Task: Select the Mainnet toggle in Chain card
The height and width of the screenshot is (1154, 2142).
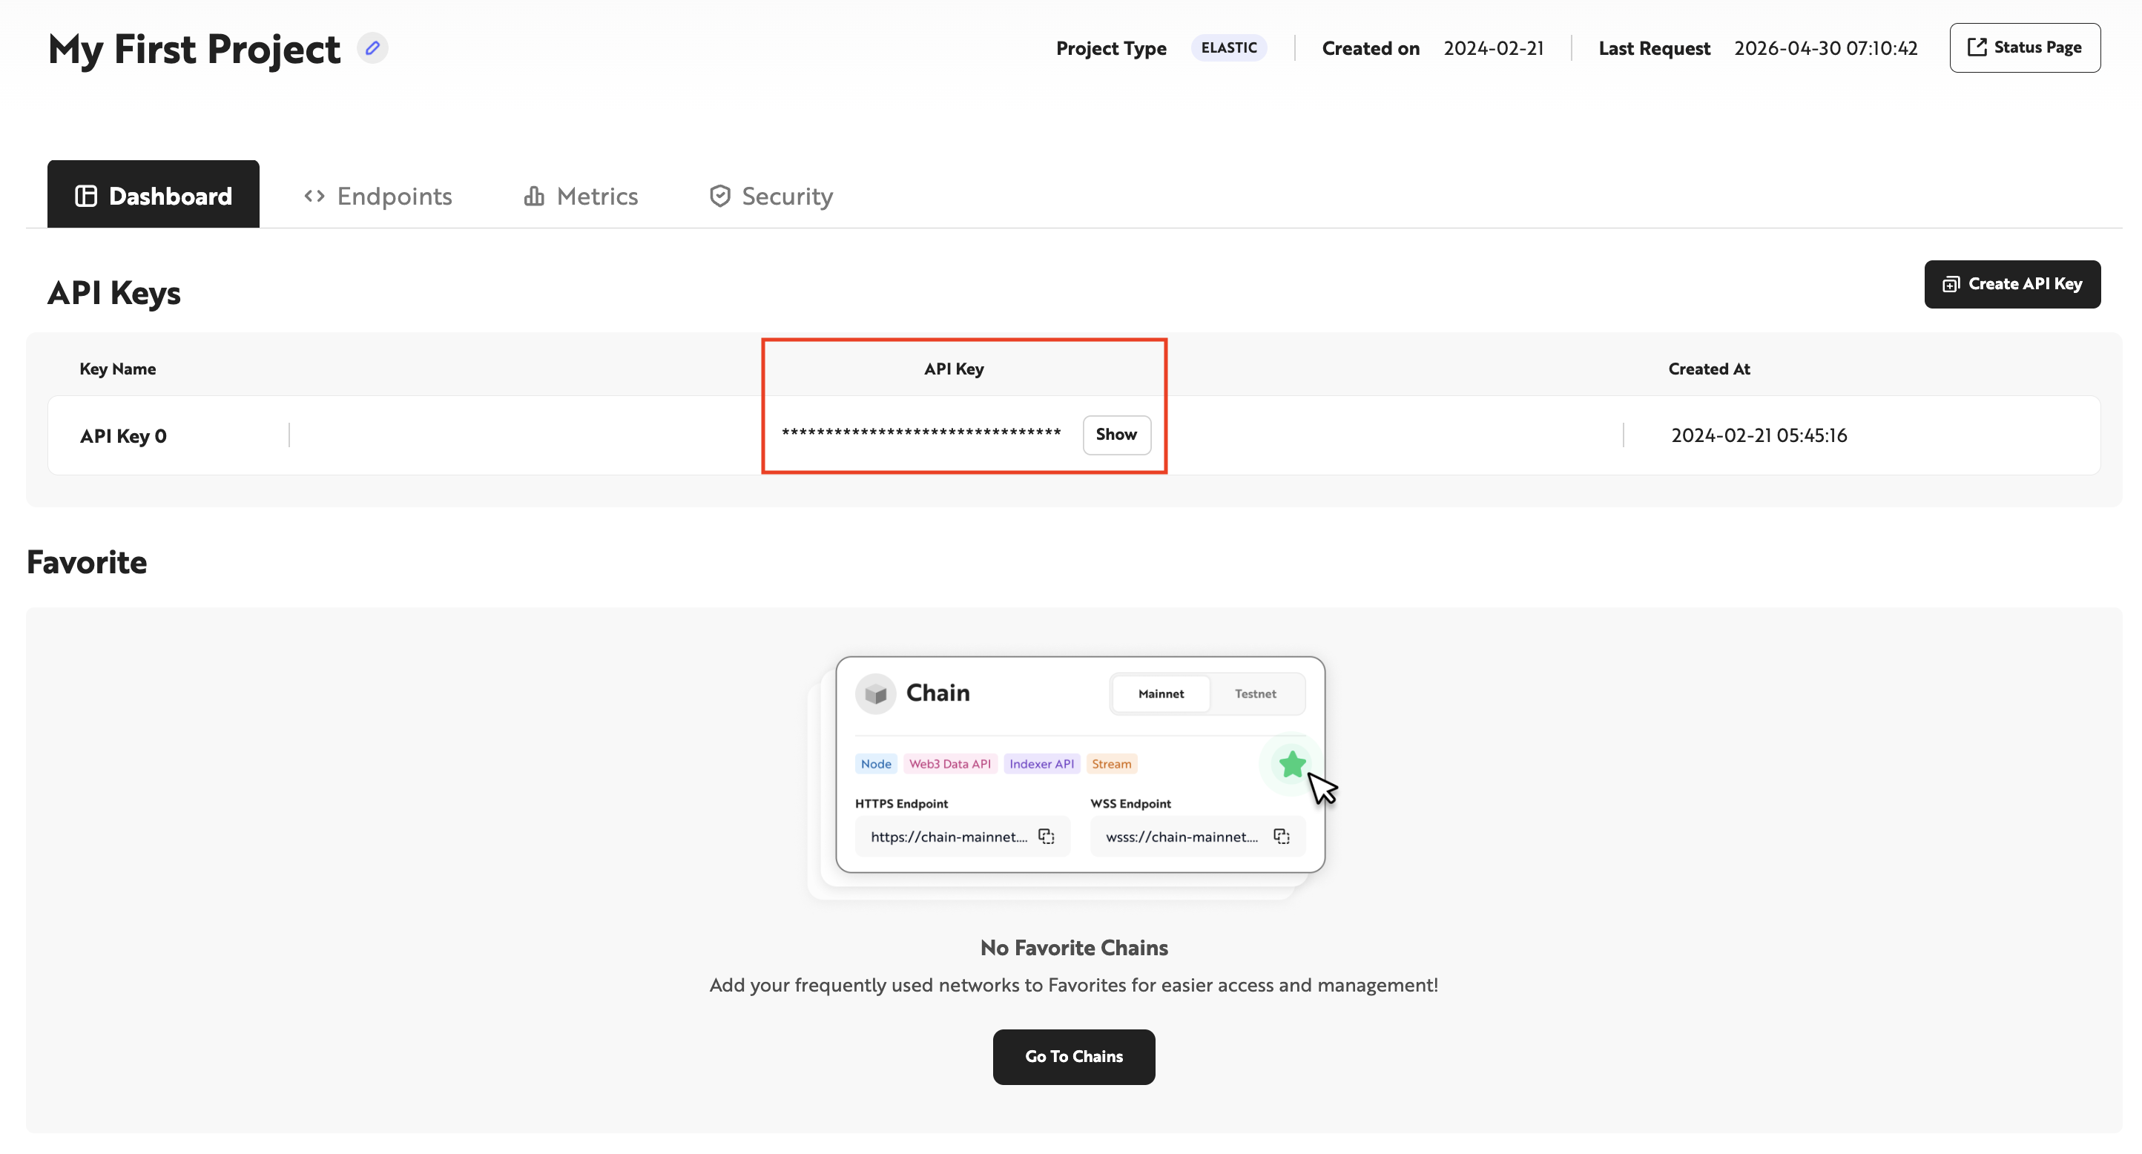Action: tap(1161, 693)
